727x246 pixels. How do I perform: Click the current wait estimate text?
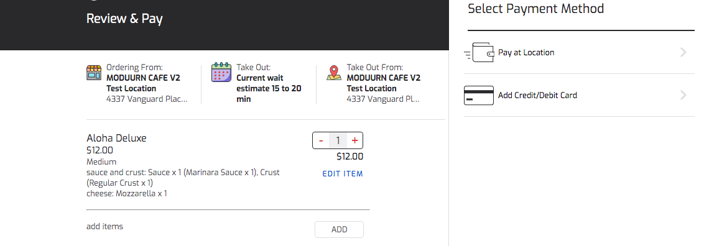click(269, 88)
